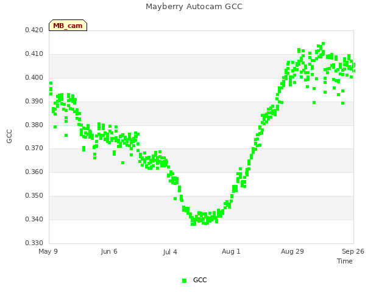Click the vertical GCC axis title
Image resolution: width=390 pixels, height=292 pixels.
click(x=9, y=136)
